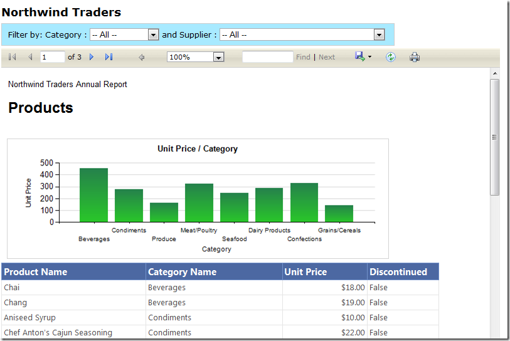The image size is (510, 341).
Task: Click the Discontinued column header
Action: click(403, 272)
